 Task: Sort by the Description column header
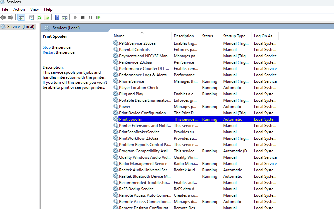tap(186, 36)
